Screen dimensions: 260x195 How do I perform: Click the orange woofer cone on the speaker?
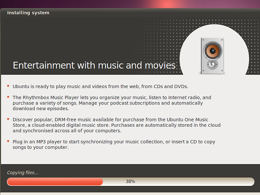(x=212, y=51)
